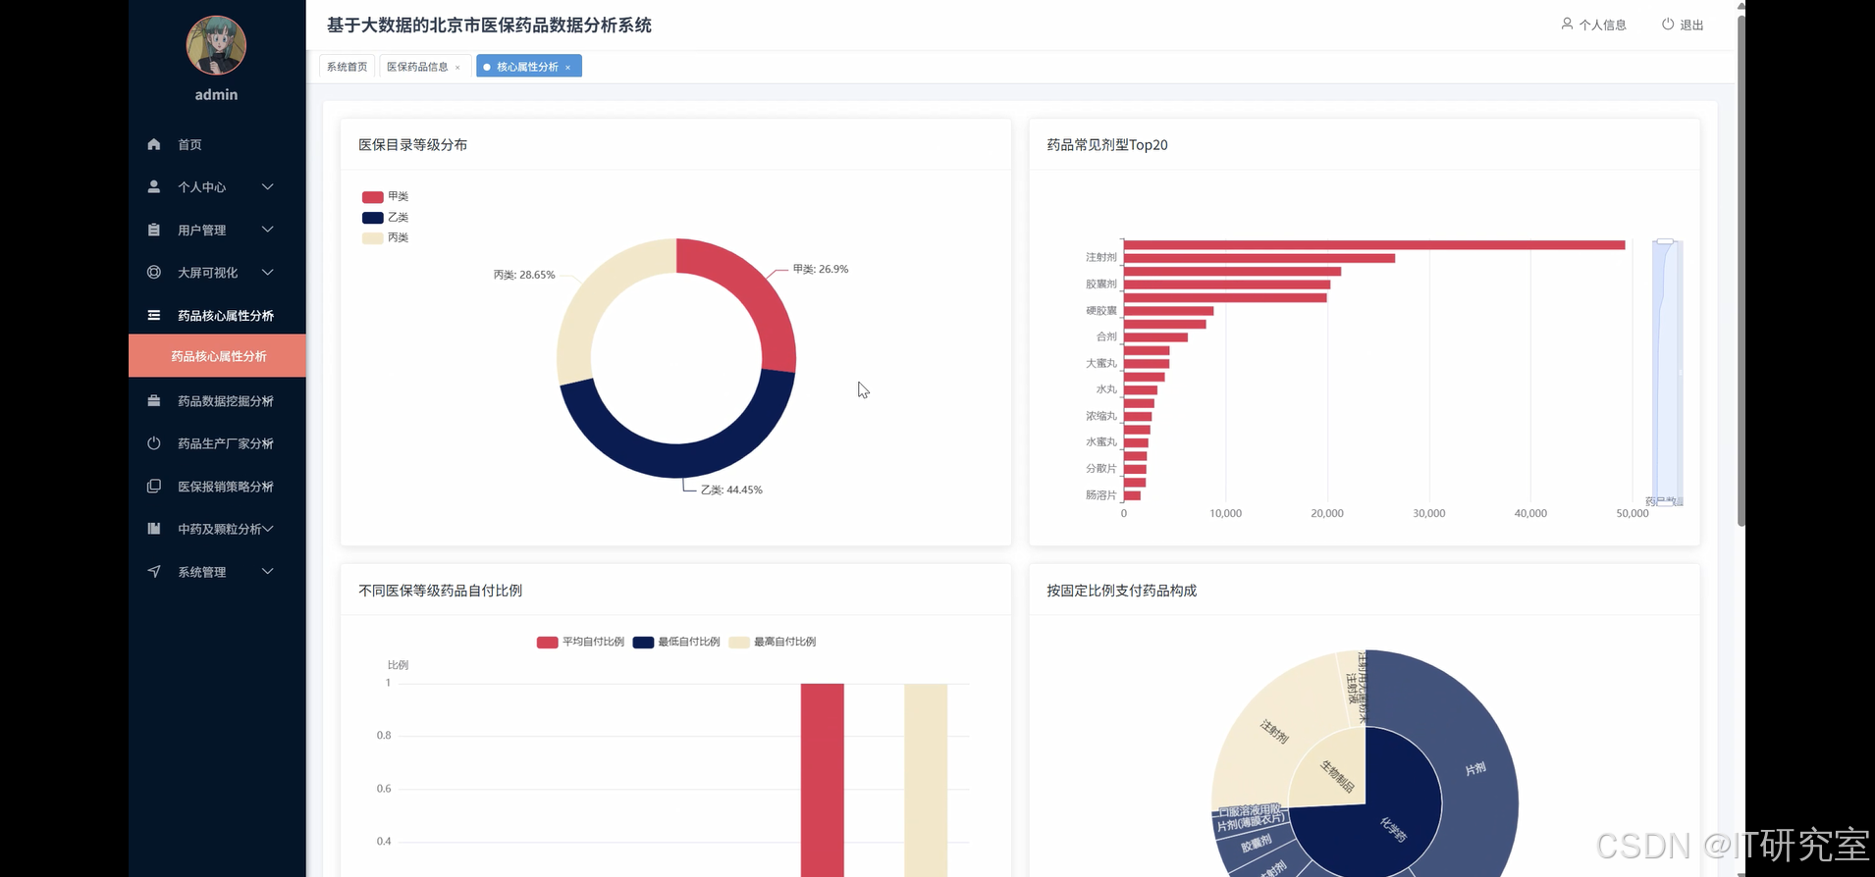This screenshot has width=1875, height=877.
Task: Toggle the 甲类 legend entry
Action: click(x=385, y=196)
